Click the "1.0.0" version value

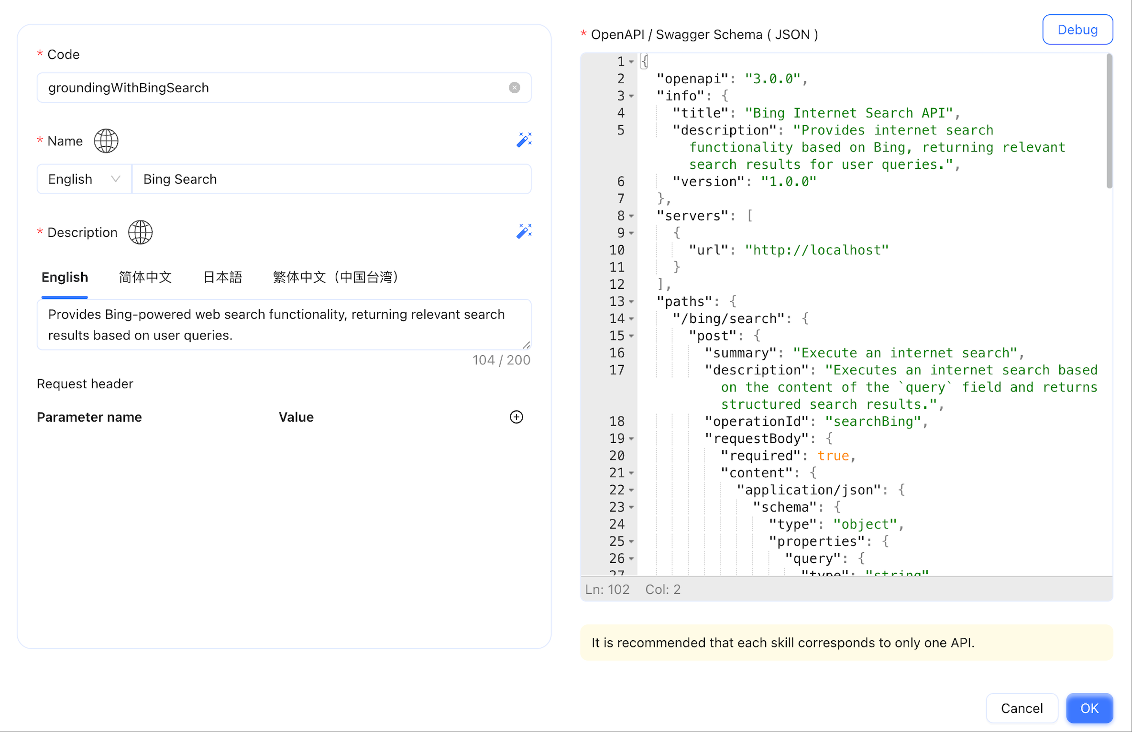click(x=789, y=182)
